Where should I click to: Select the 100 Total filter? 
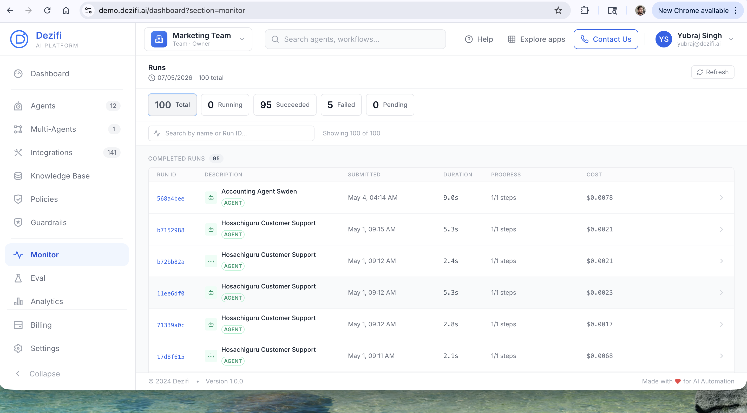172,105
